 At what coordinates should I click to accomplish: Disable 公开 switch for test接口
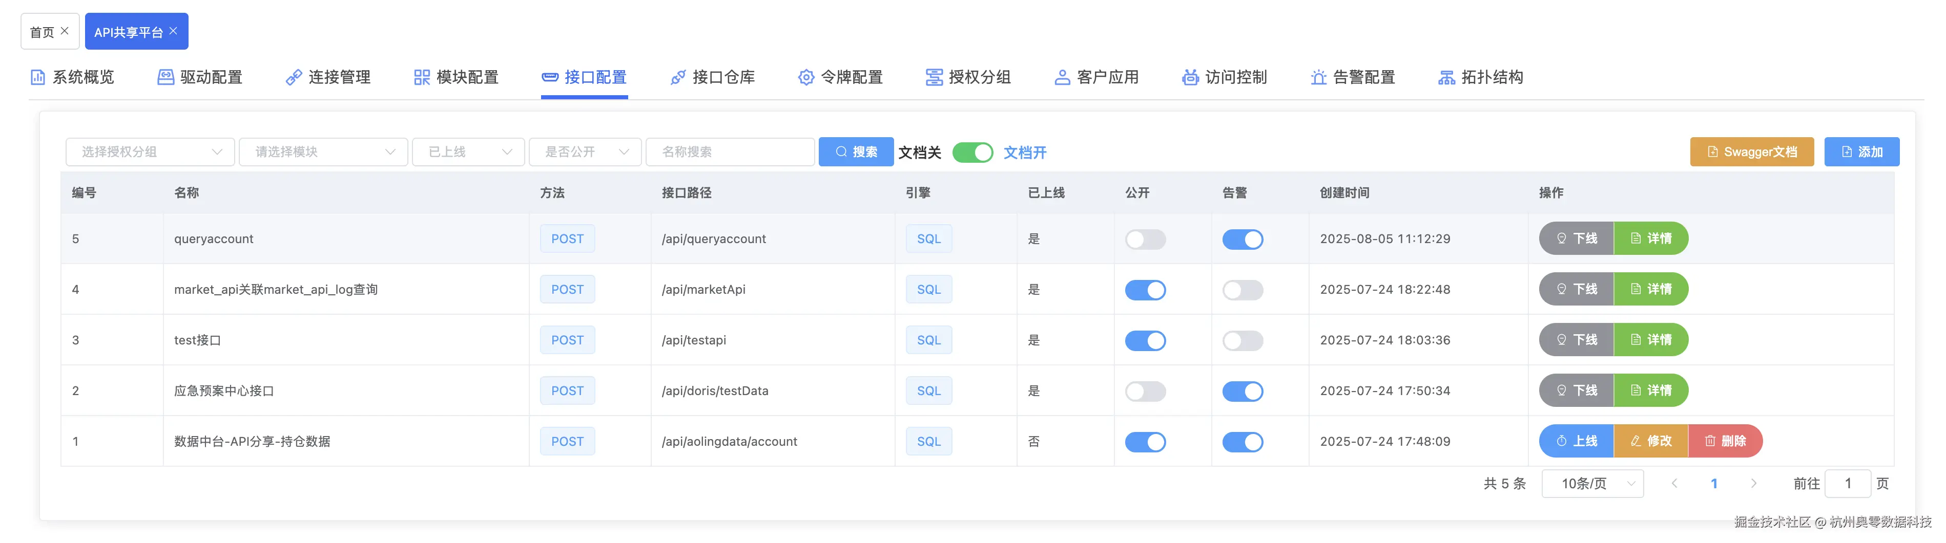point(1145,340)
